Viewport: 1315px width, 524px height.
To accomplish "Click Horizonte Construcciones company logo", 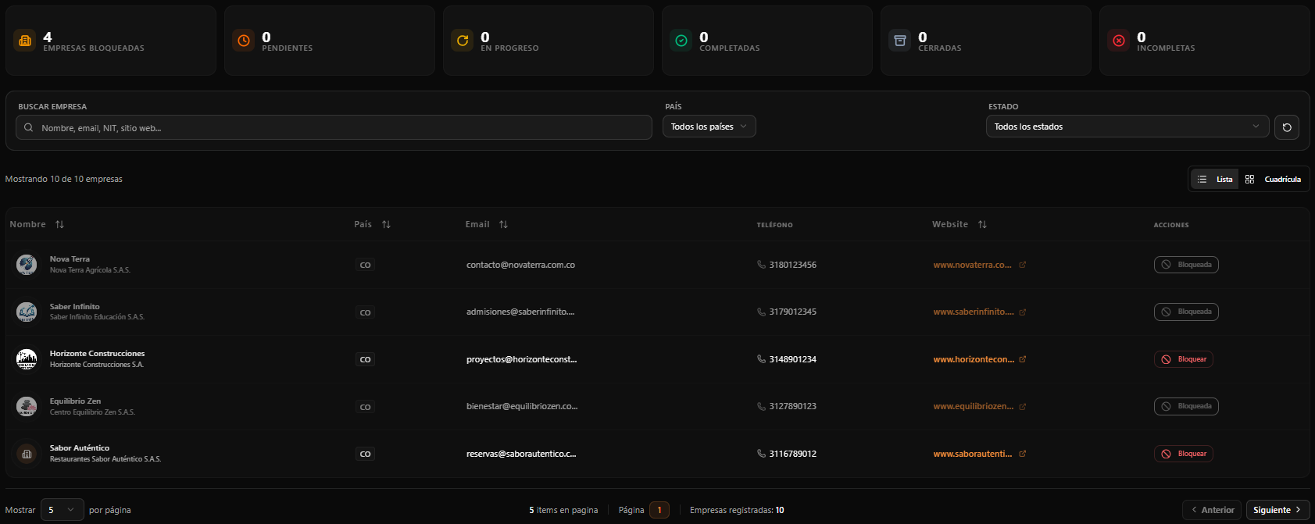I will [x=27, y=359].
